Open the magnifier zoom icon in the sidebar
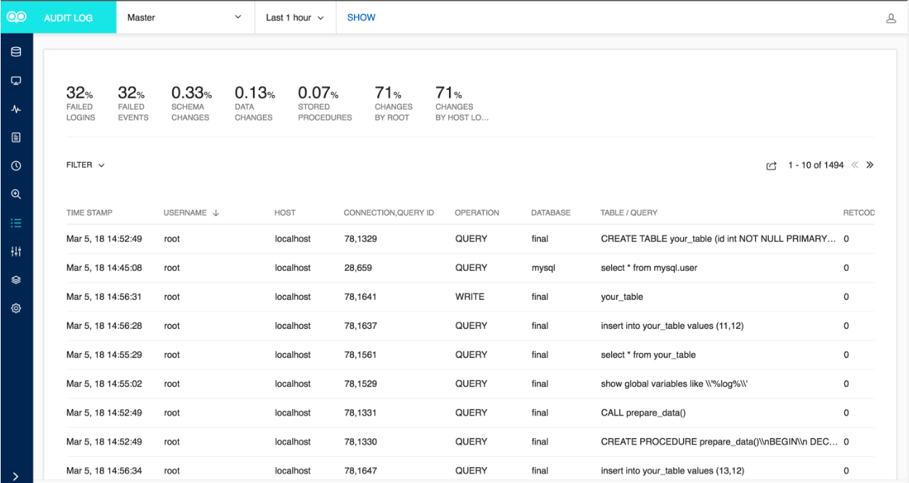This screenshot has height=483, width=909. (x=16, y=194)
